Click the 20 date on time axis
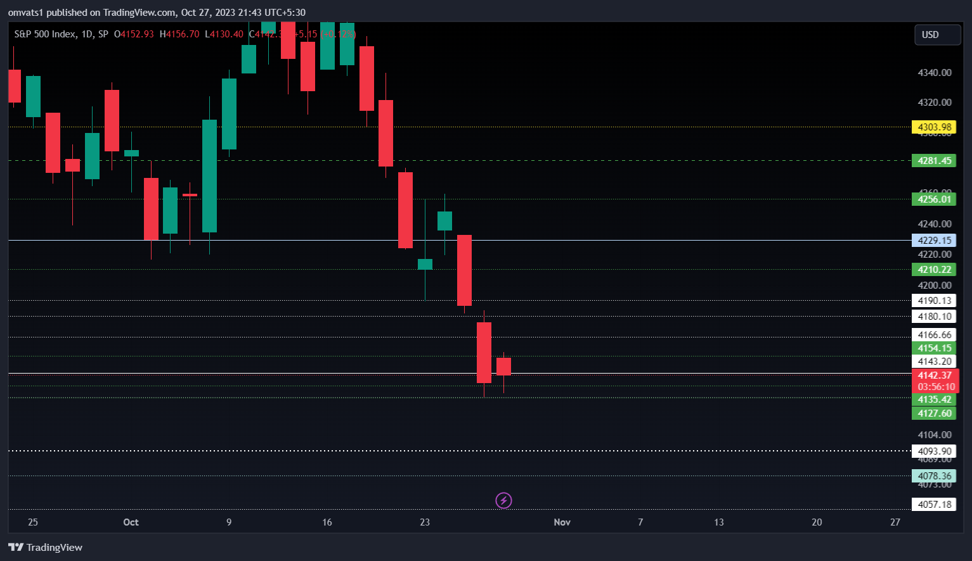 pos(817,522)
